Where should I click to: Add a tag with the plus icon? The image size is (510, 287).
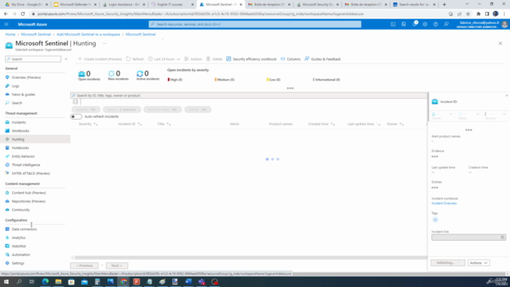click(435, 220)
